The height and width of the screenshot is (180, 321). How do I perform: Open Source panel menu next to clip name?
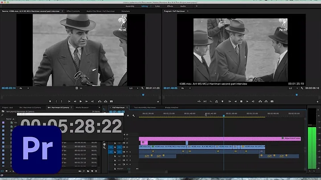(x=62, y=11)
